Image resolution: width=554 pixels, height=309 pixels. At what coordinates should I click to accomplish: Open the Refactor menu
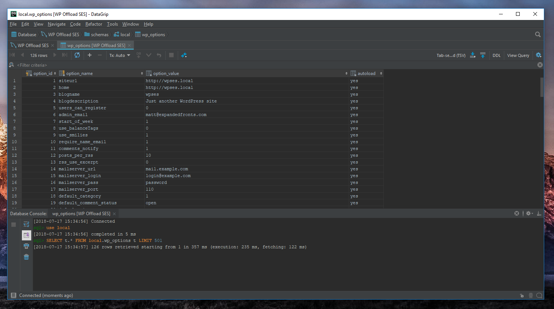pos(93,24)
